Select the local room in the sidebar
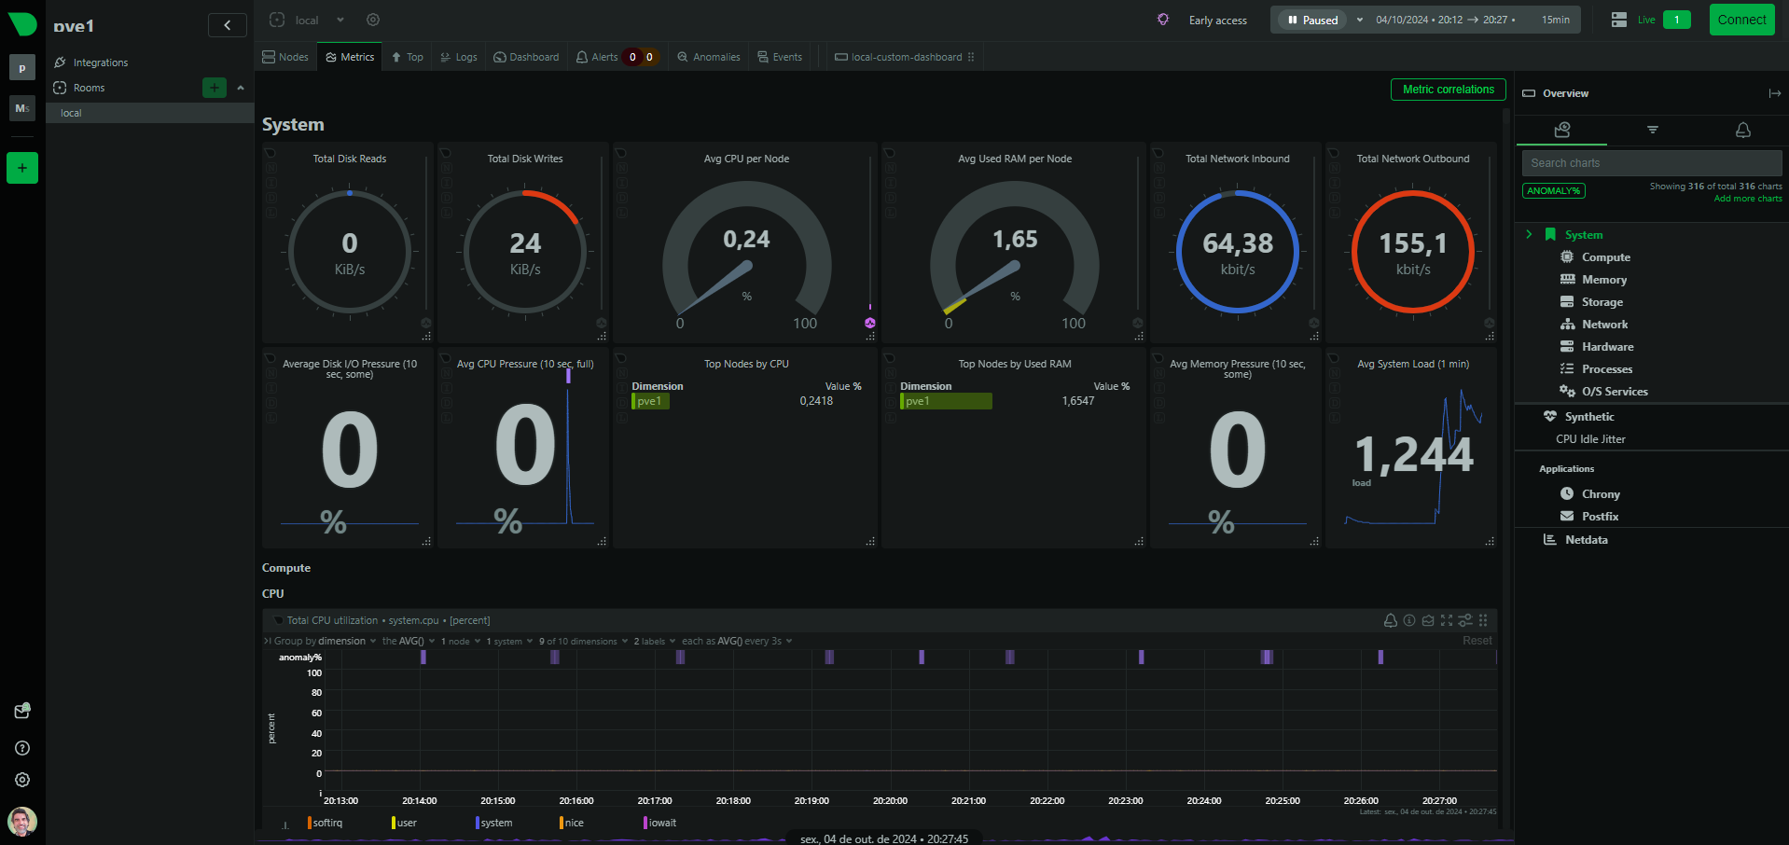 pyautogui.click(x=150, y=113)
